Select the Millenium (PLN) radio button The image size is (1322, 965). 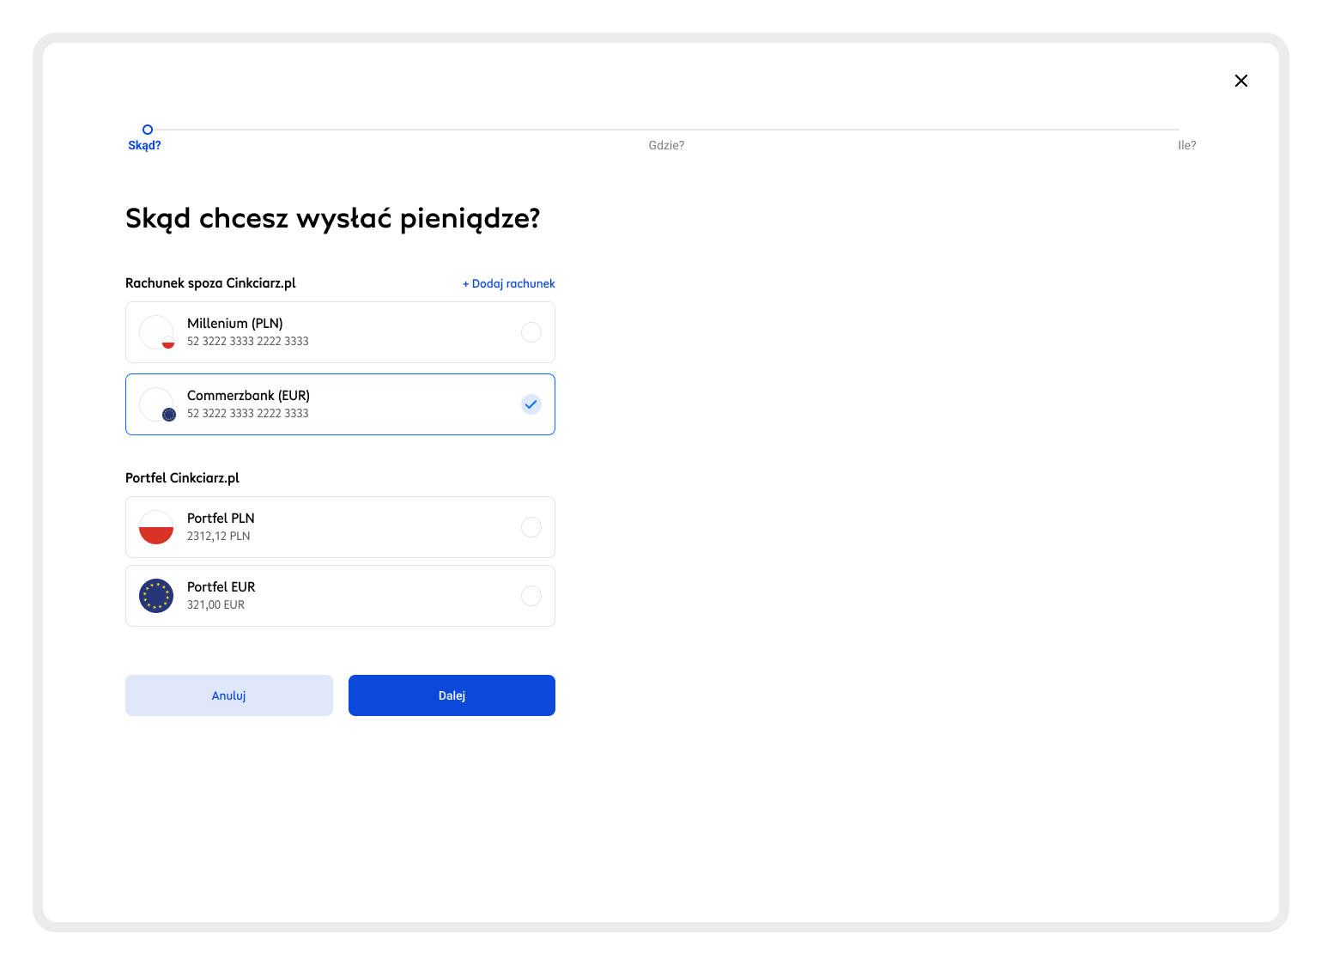tap(531, 332)
